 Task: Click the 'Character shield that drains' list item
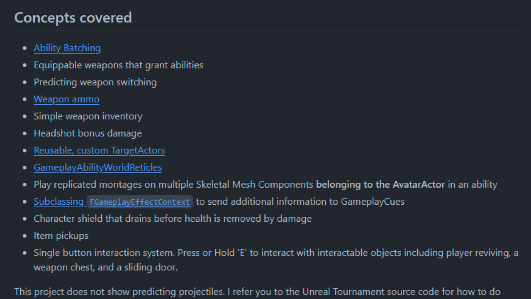click(x=173, y=218)
